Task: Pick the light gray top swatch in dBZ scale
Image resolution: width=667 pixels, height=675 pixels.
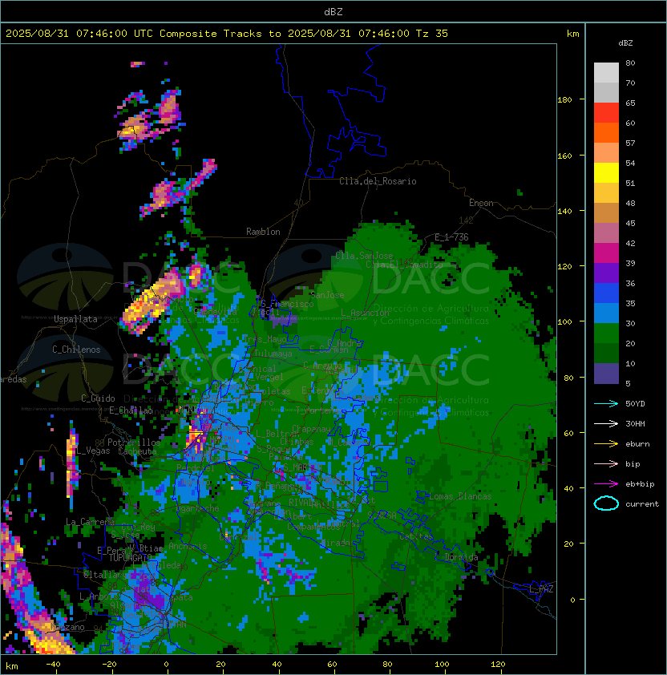Action: pos(606,73)
